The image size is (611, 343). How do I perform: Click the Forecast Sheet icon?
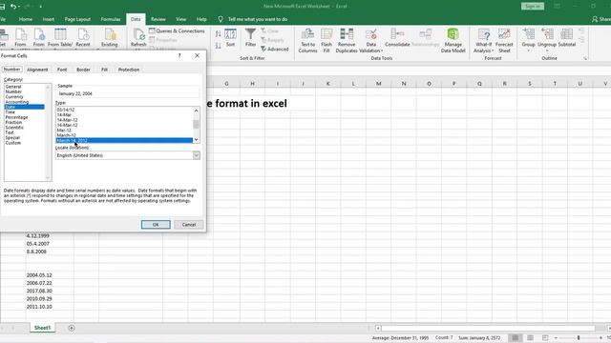pyautogui.click(x=504, y=40)
